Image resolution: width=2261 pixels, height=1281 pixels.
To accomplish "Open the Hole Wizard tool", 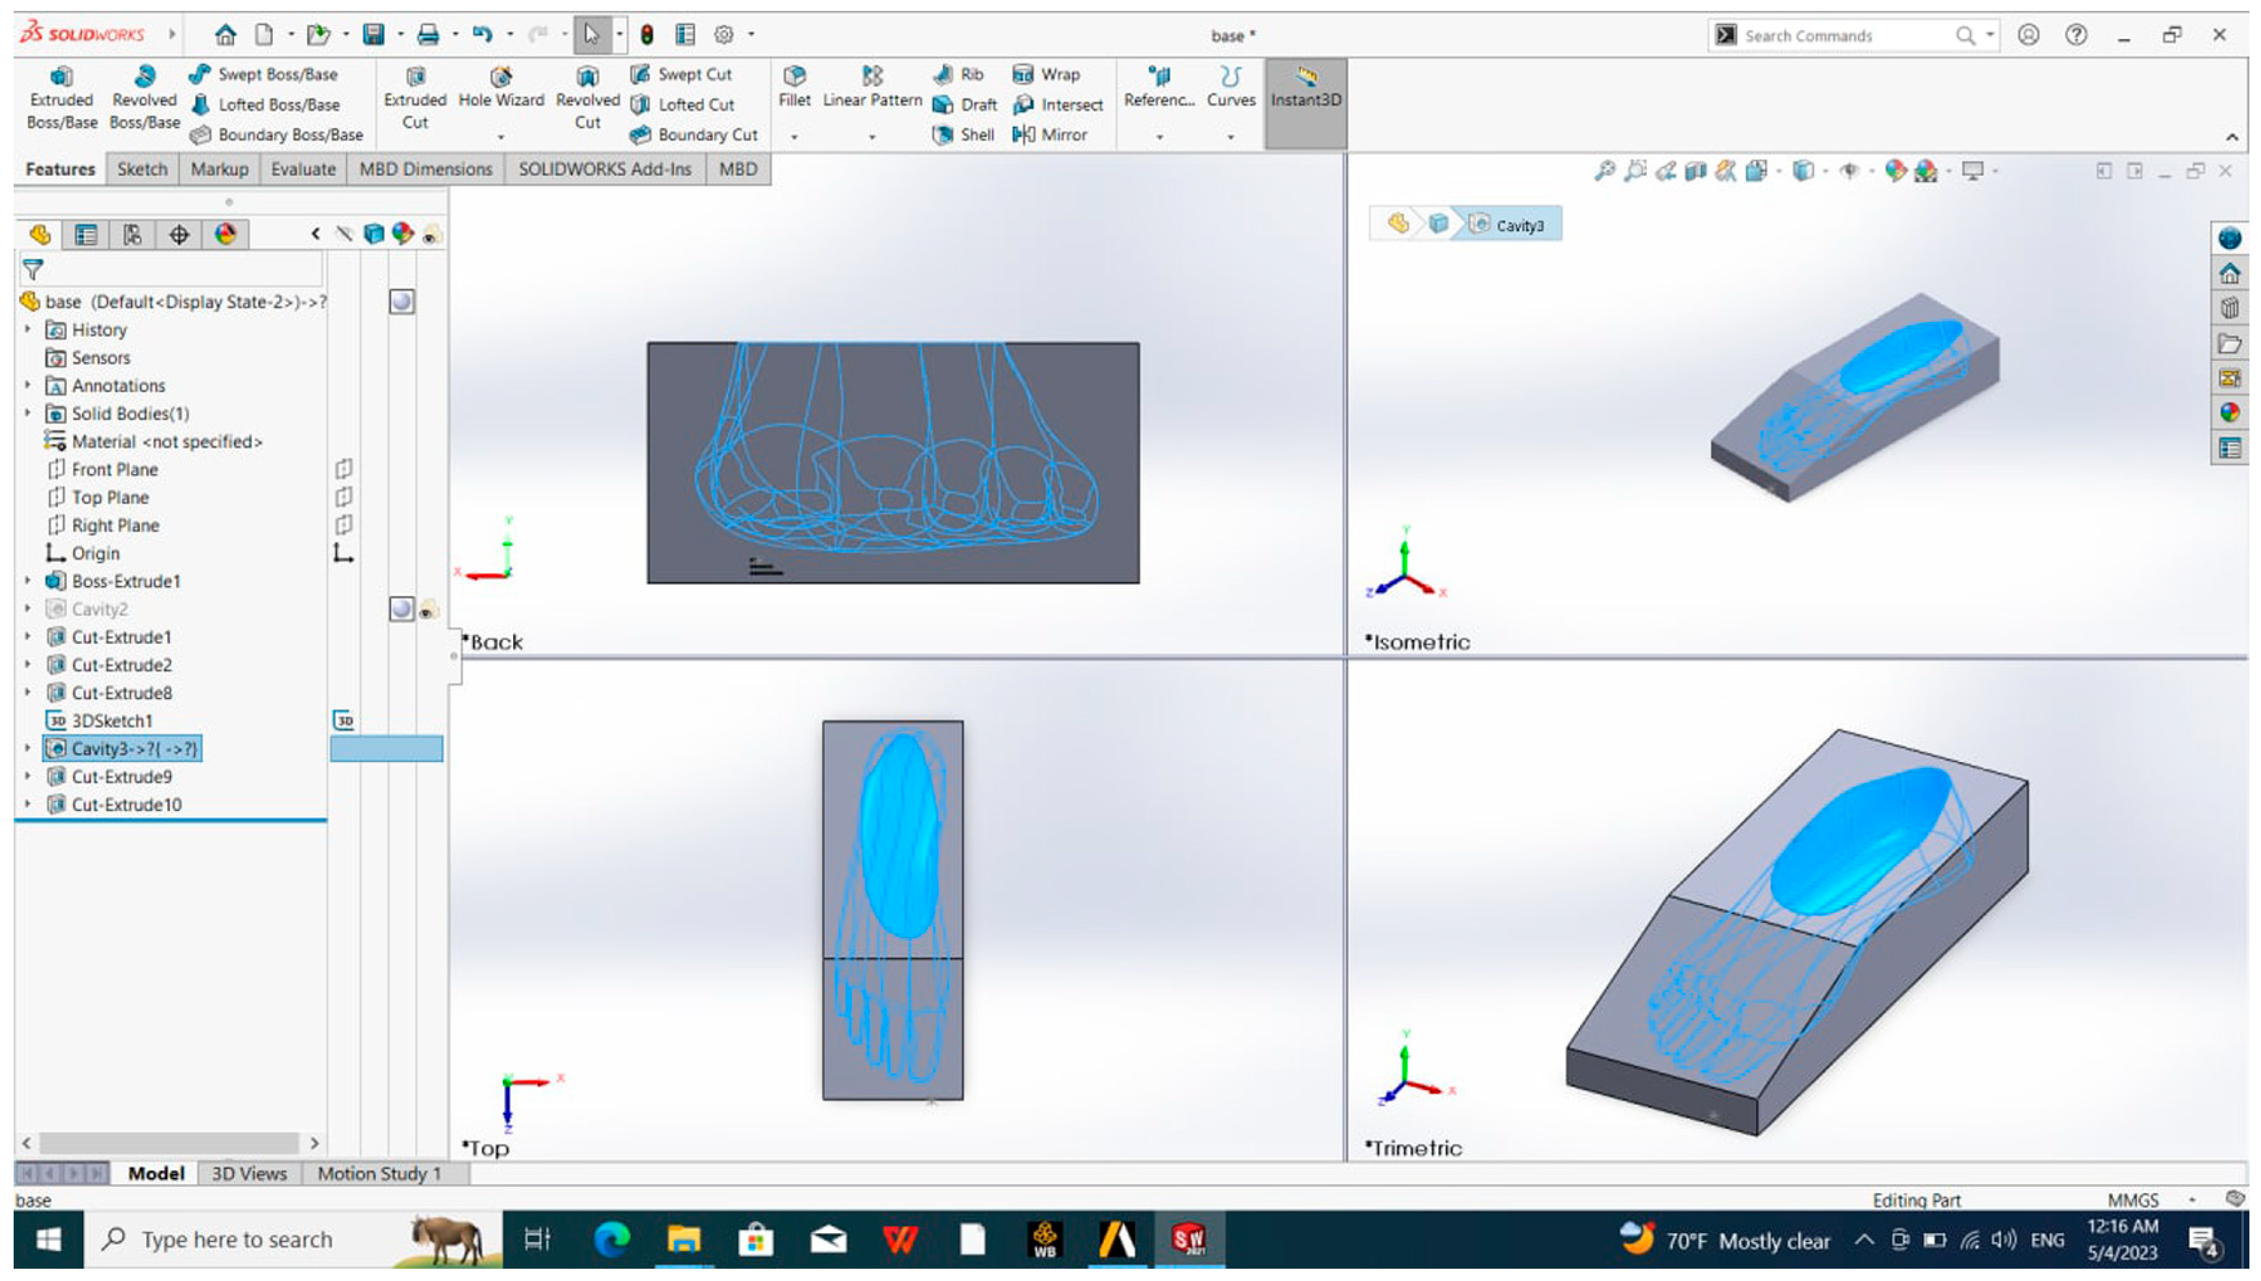I will [501, 88].
